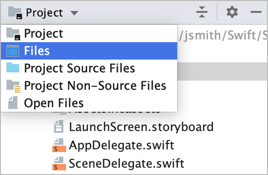Select LaunchScreen.storyboard in the tree
This screenshot has width=268, height=175.
[x=141, y=127]
